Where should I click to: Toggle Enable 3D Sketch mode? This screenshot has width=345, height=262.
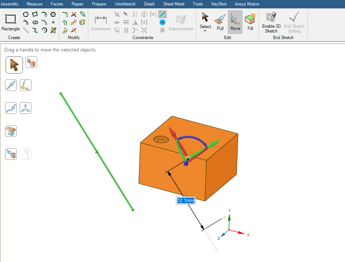click(271, 22)
